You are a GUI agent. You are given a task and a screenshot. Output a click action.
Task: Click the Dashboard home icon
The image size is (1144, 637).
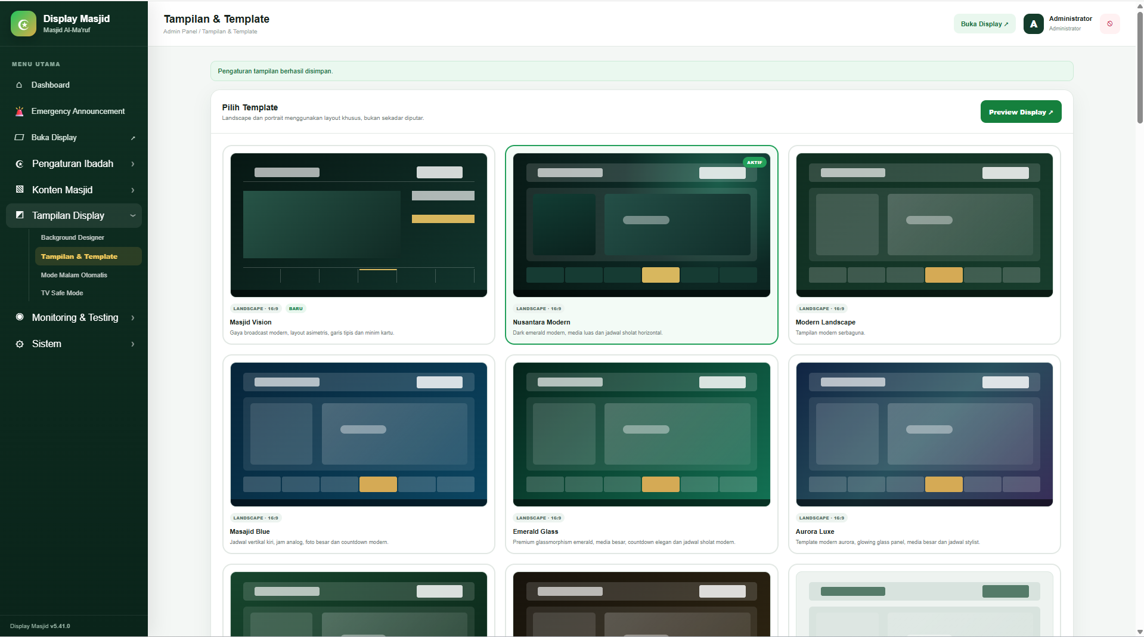click(19, 85)
